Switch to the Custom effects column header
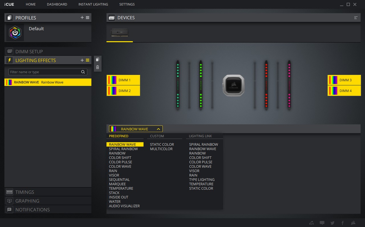The height and width of the screenshot is (227, 365). 157,136
